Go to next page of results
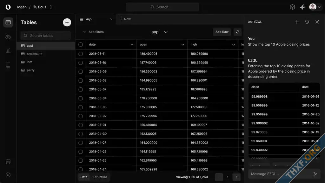 click(236, 177)
